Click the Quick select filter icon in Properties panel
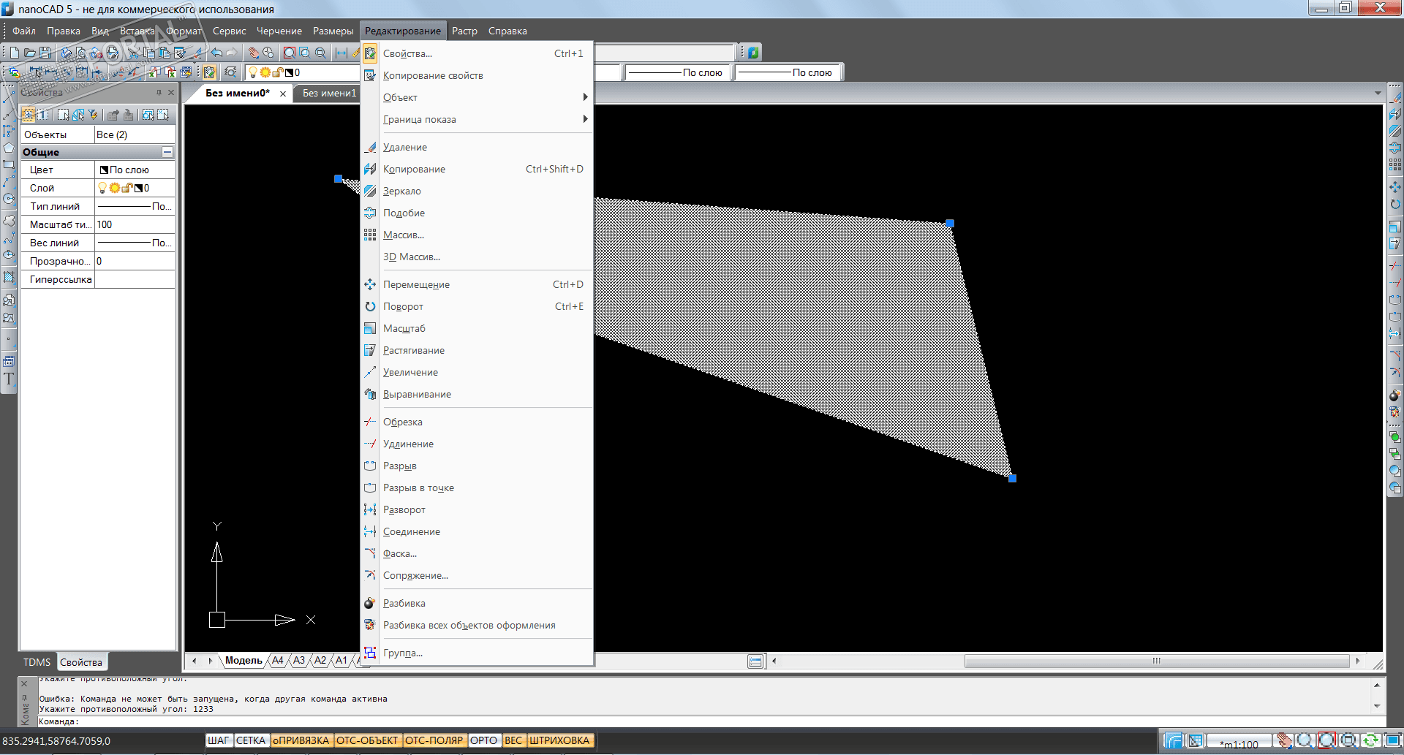Viewport: 1404px width, 755px height. pyautogui.click(x=93, y=115)
